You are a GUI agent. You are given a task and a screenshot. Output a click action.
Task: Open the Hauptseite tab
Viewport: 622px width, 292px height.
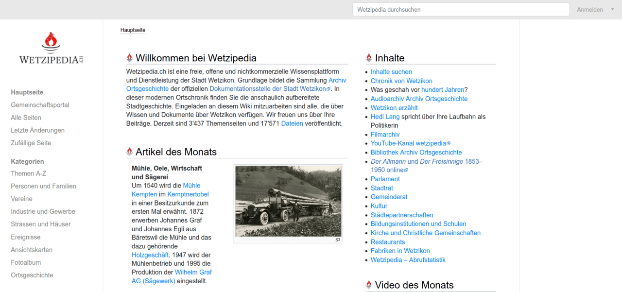(x=133, y=30)
